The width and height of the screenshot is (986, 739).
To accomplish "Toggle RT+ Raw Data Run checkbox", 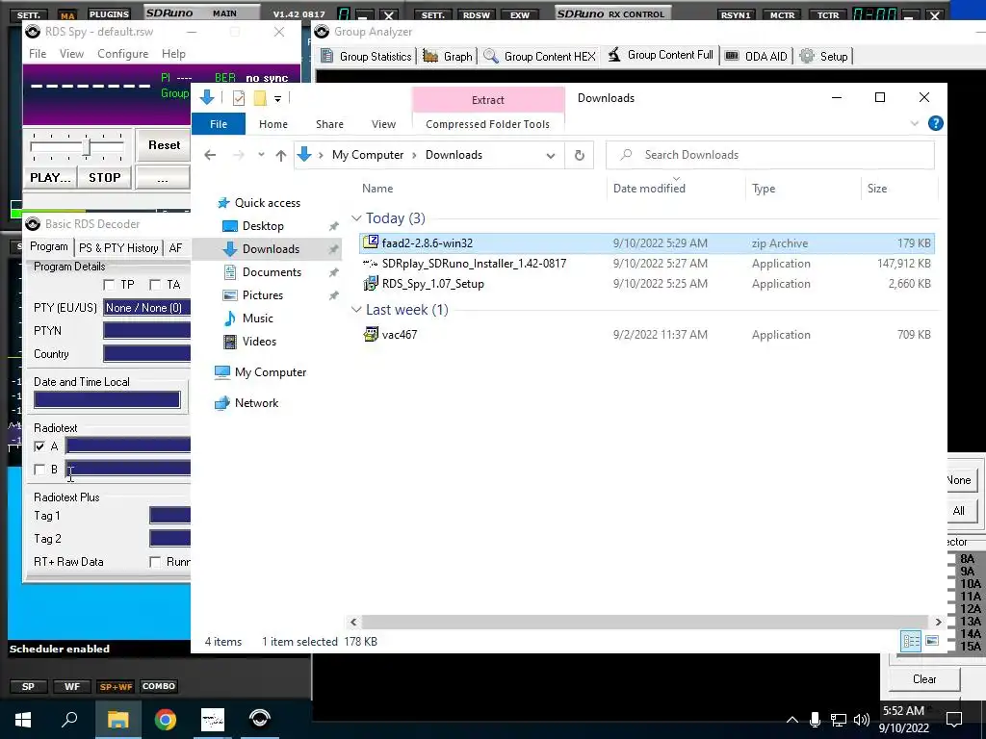I will click(x=155, y=562).
